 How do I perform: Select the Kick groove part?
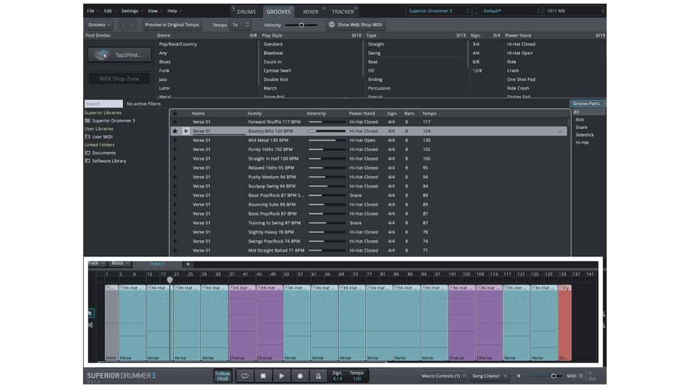click(579, 120)
